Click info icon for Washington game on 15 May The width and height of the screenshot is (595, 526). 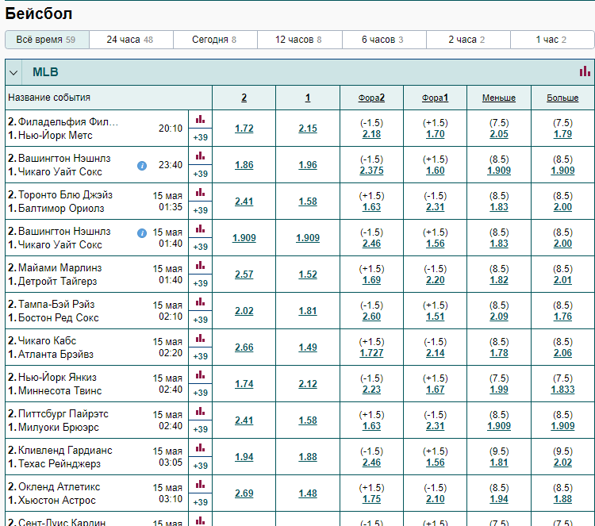click(142, 233)
